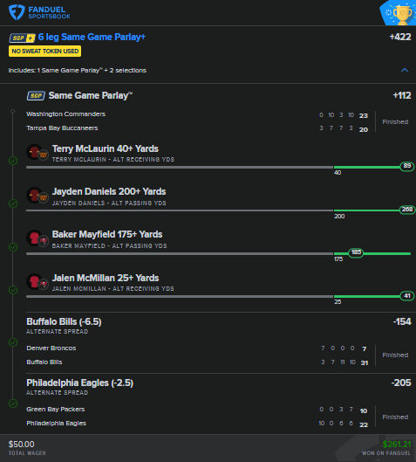The image size is (416, 462).
Task: Click the 185 yards progress marker
Action: click(356, 252)
